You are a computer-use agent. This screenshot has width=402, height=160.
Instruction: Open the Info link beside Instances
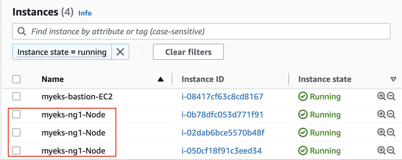click(85, 13)
